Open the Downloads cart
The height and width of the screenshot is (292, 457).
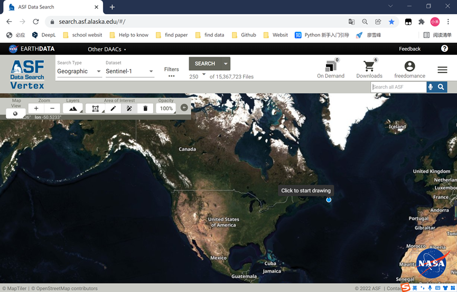369,69
